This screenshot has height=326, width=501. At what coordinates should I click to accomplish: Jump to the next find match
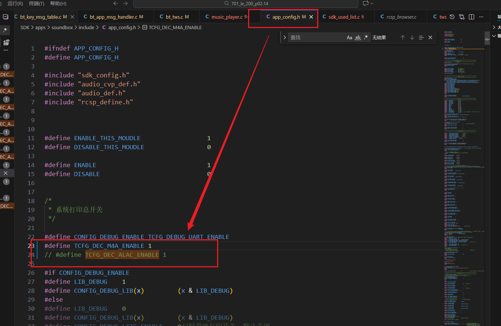(x=412, y=37)
